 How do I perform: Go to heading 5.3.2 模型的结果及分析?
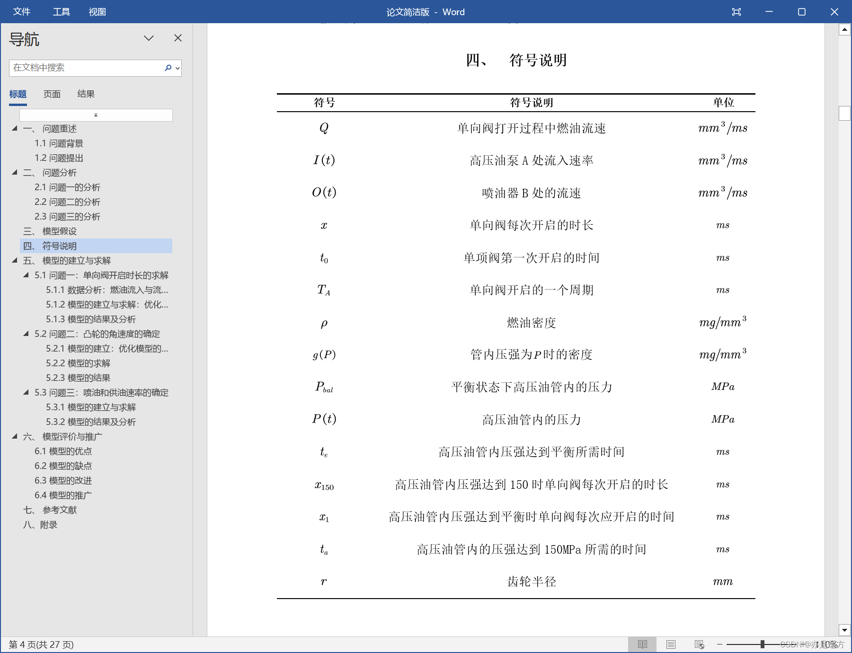point(91,422)
